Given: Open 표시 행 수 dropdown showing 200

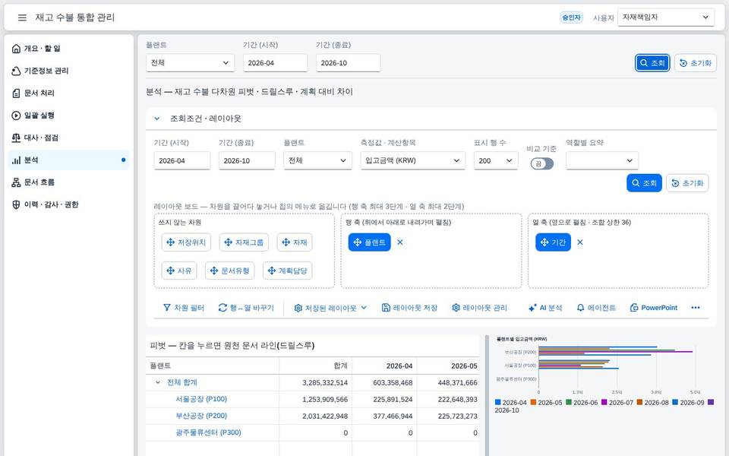Looking at the screenshot, I should coord(496,160).
